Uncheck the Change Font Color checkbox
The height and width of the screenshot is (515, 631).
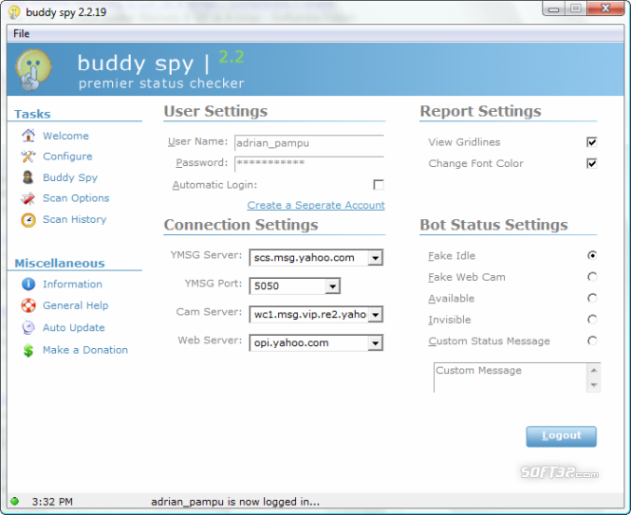point(591,163)
